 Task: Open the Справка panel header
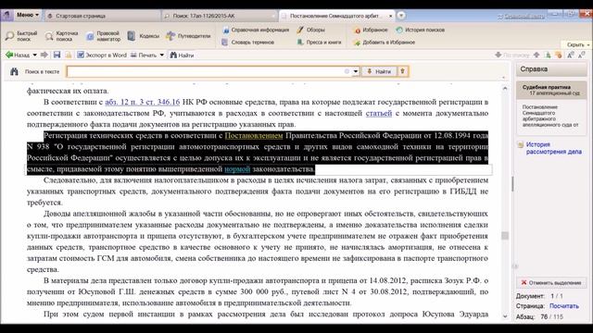coord(551,69)
